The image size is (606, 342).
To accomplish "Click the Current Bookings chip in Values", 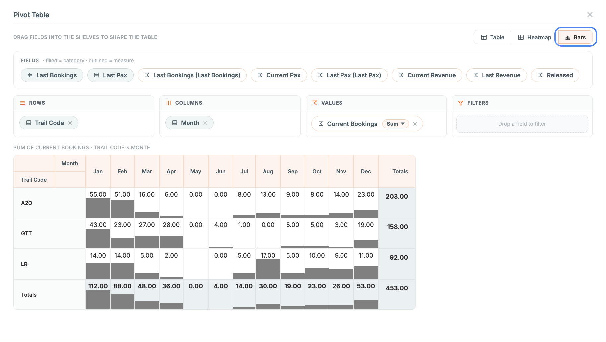I will (367, 124).
